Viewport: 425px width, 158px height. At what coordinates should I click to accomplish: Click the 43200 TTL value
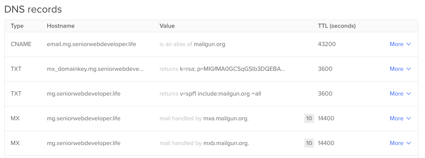coord(327,44)
